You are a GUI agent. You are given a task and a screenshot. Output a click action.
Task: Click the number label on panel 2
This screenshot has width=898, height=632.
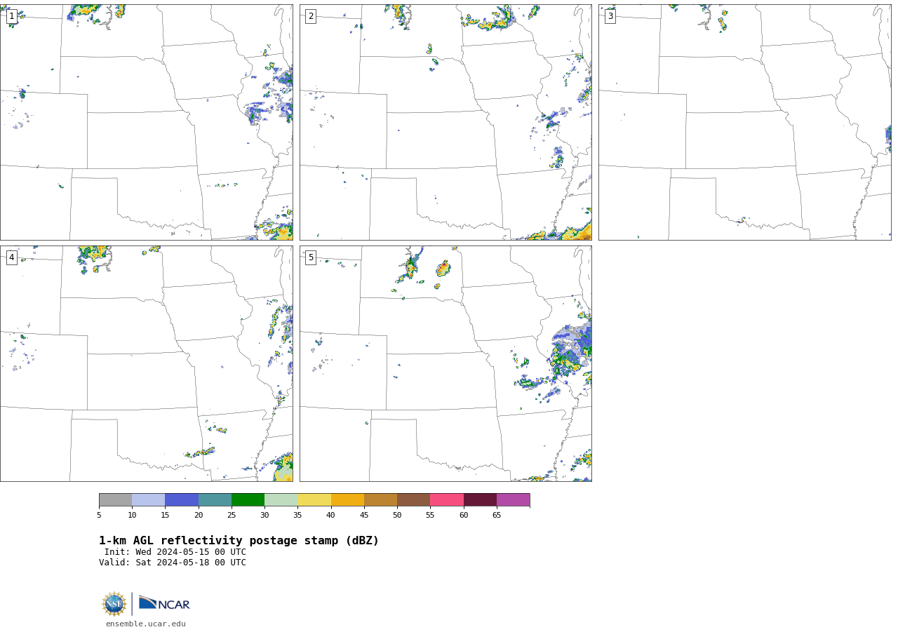[311, 16]
